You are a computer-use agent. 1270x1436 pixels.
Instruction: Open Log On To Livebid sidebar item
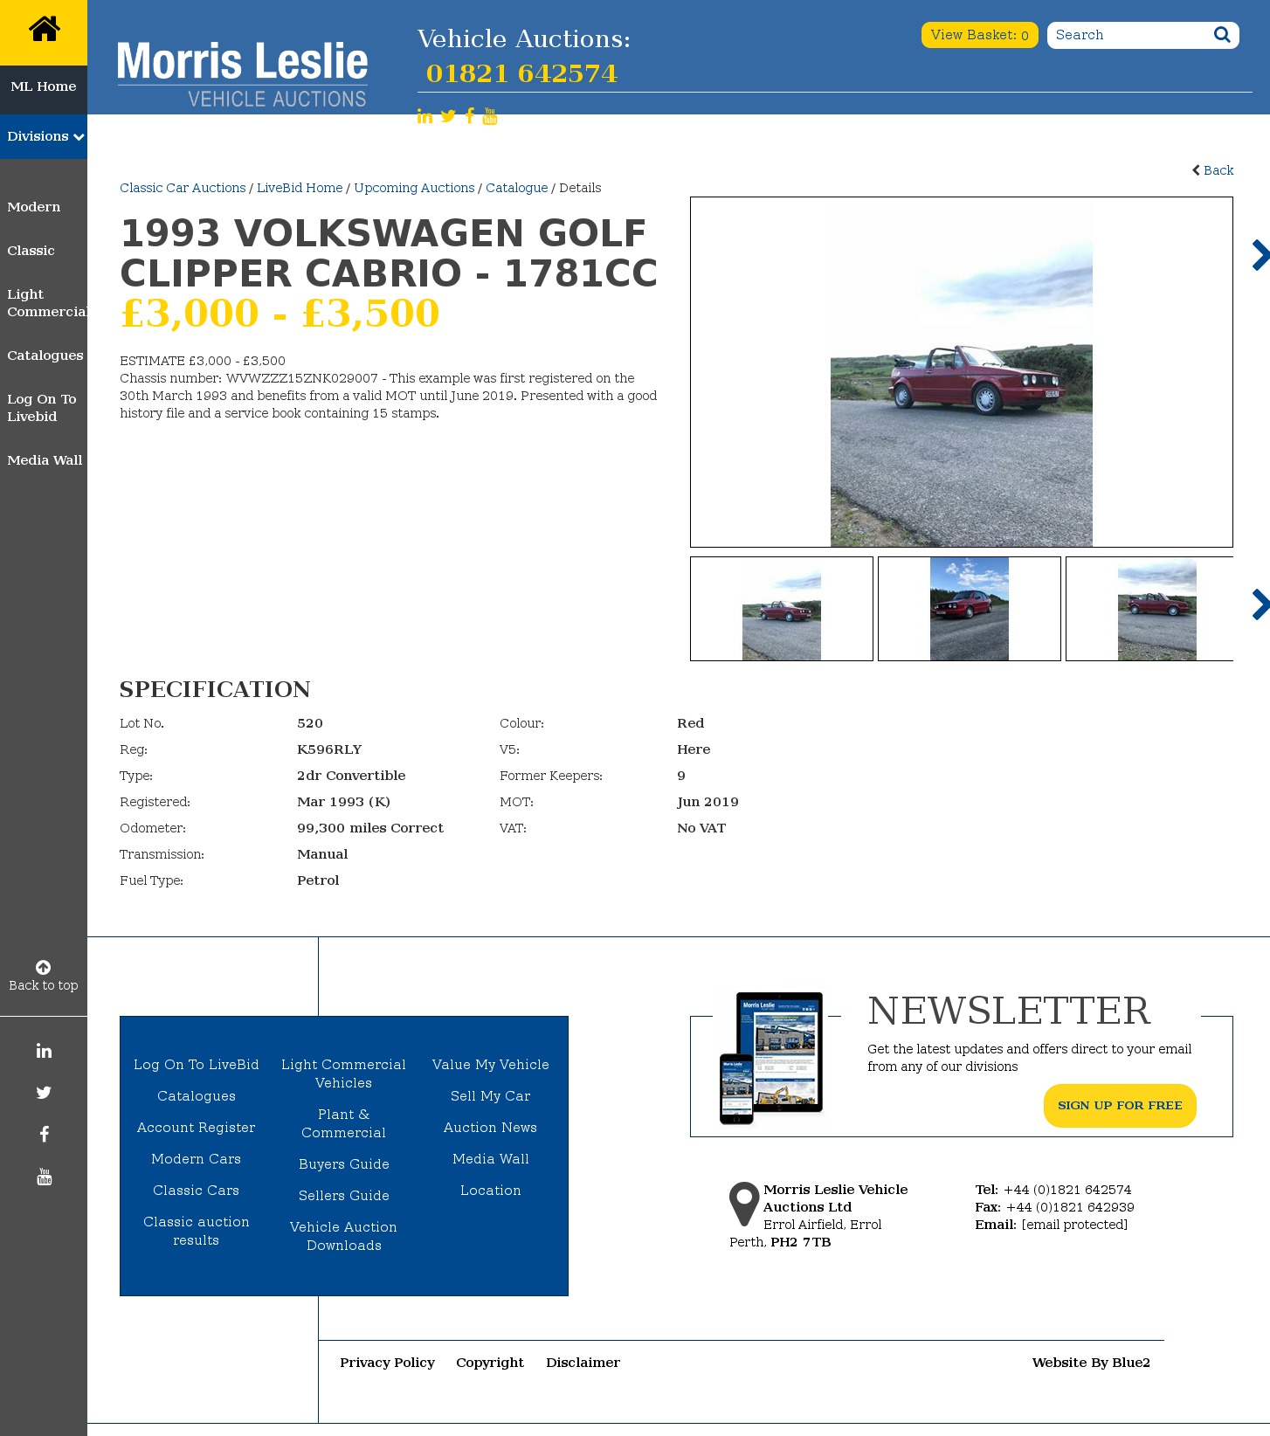[42, 408]
